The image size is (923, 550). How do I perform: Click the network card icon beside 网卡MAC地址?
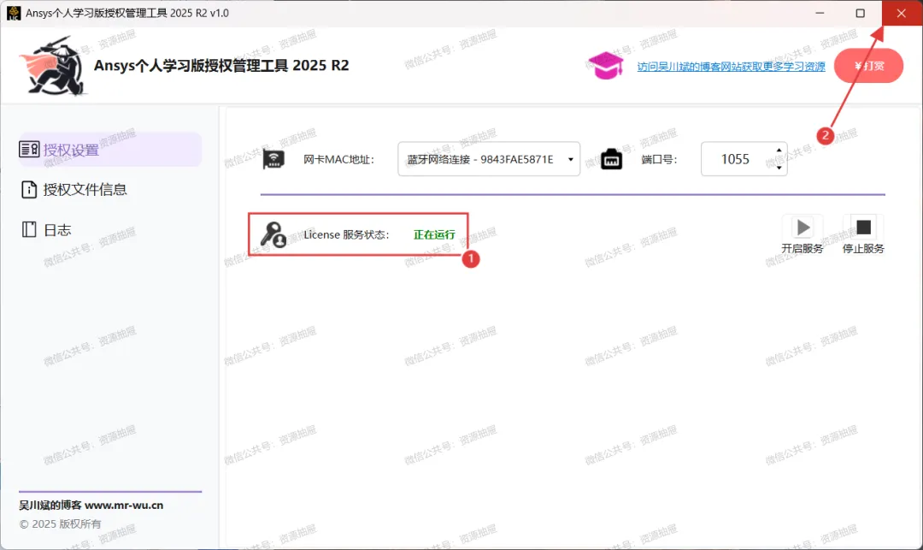coord(273,159)
